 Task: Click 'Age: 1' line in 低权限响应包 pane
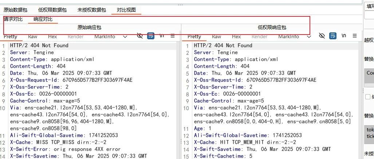coord(202,128)
